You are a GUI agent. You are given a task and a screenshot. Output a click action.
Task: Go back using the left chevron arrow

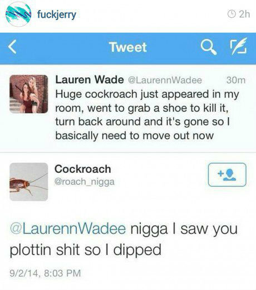point(12,47)
